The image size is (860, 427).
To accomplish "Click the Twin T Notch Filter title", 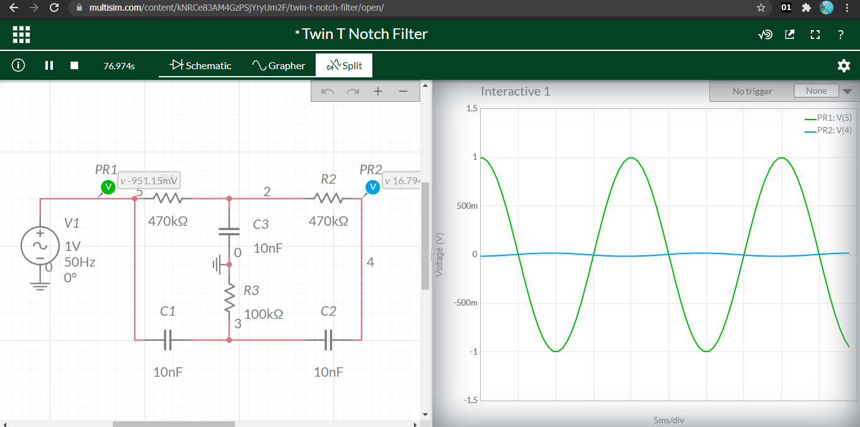I will (x=365, y=34).
